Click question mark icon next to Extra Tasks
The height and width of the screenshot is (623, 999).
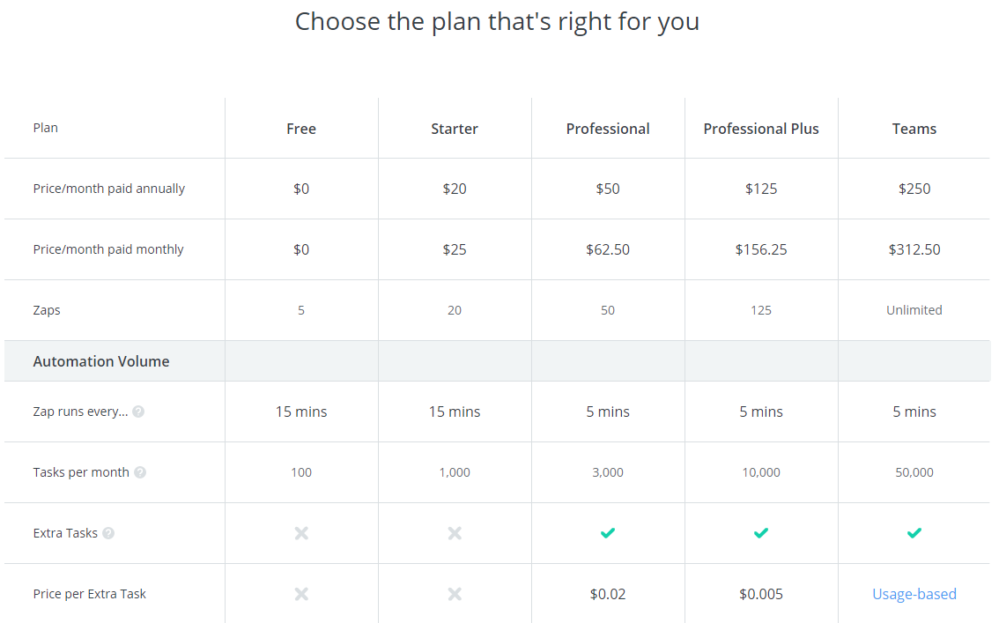[x=108, y=533]
